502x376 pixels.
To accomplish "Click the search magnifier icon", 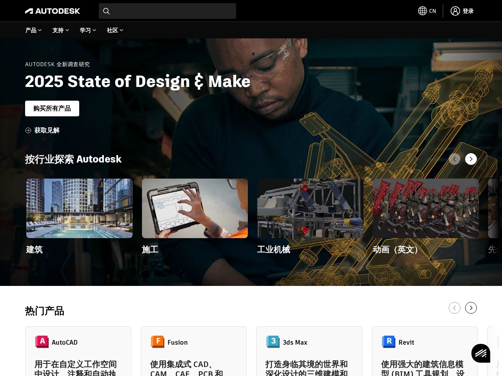I will [x=106, y=11].
